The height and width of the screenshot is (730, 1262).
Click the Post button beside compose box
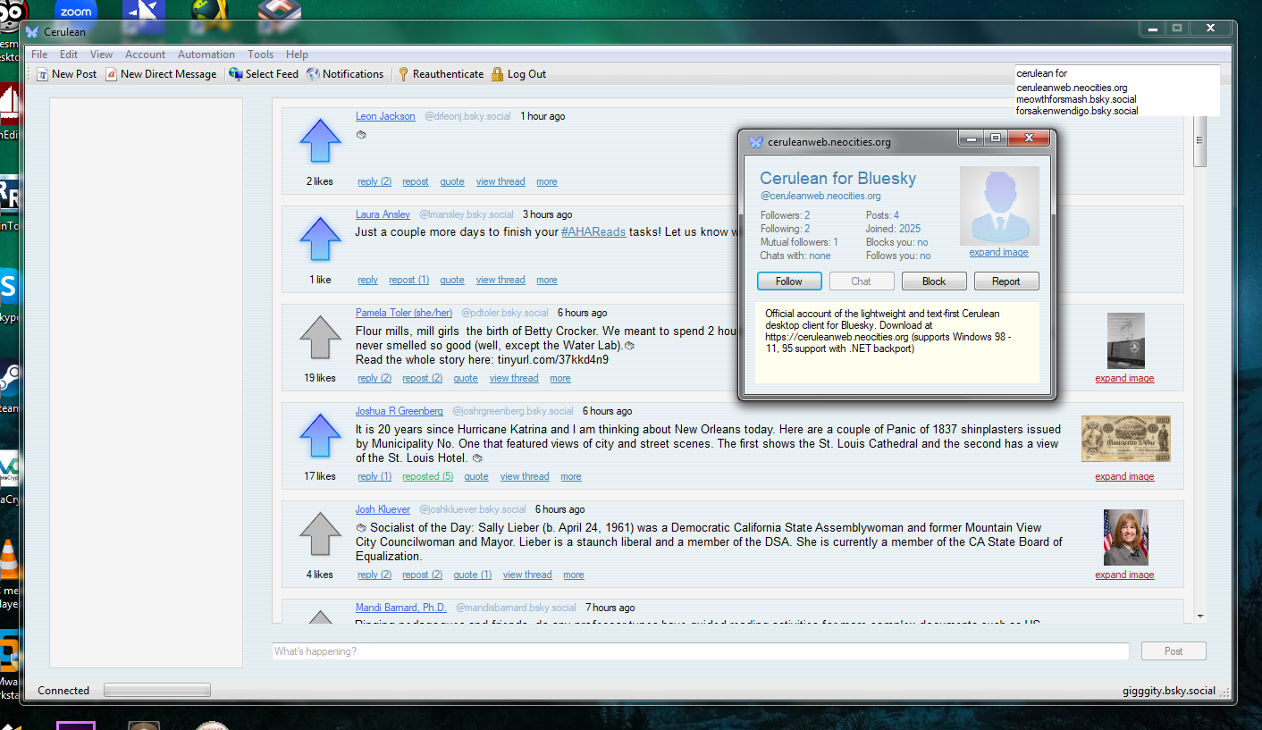1174,651
